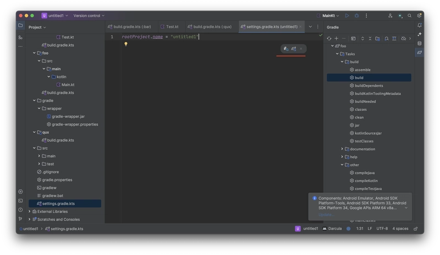440x255 pixels.
Task: Switch to build.gradle.kts (:qux) tab
Action: point(210,26)
